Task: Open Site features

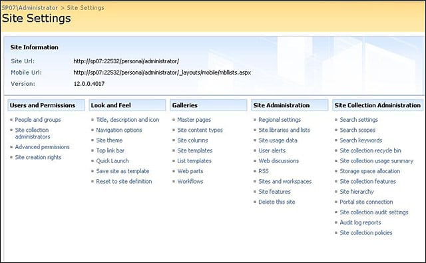Action: 274,192
